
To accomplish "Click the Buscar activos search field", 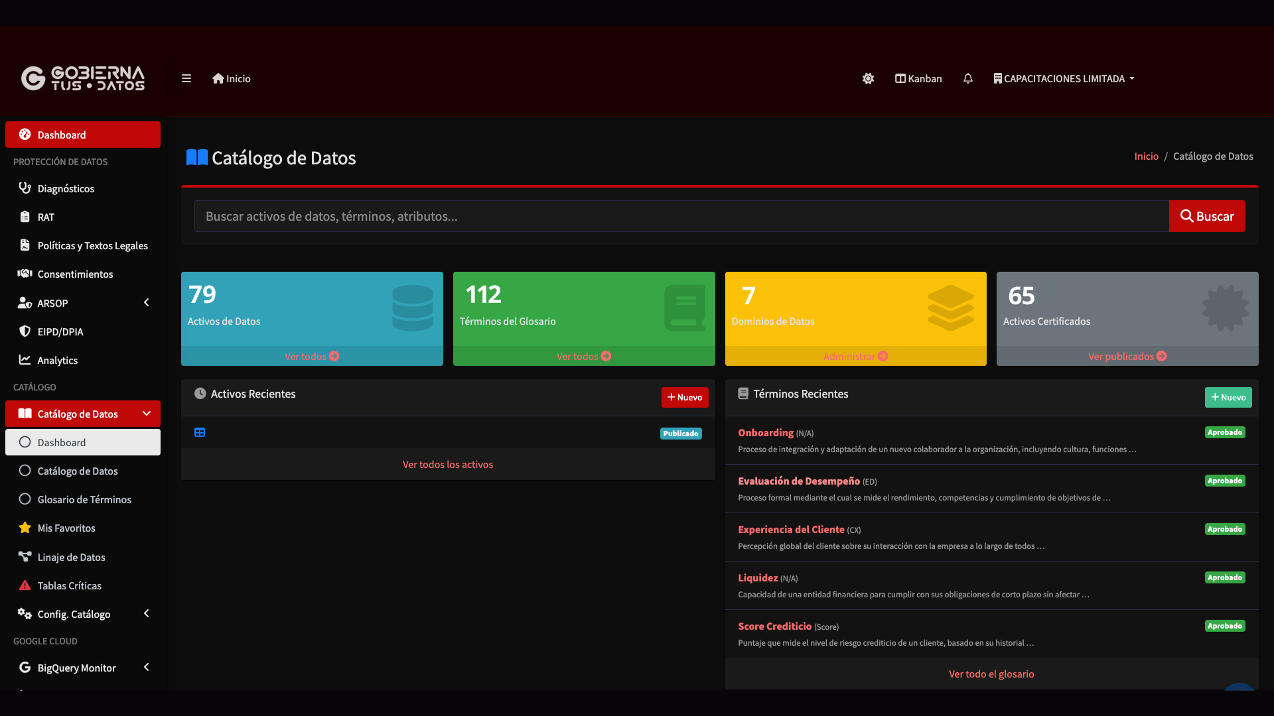I will (x=681, y=216).
